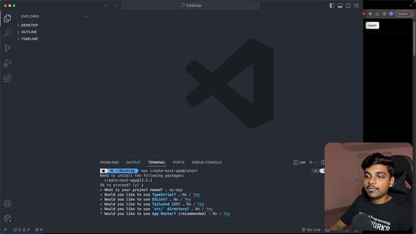Open the Accounts menu icon
Image resolution: width=416 pixels, height=234 pixels.
[7, 203]
